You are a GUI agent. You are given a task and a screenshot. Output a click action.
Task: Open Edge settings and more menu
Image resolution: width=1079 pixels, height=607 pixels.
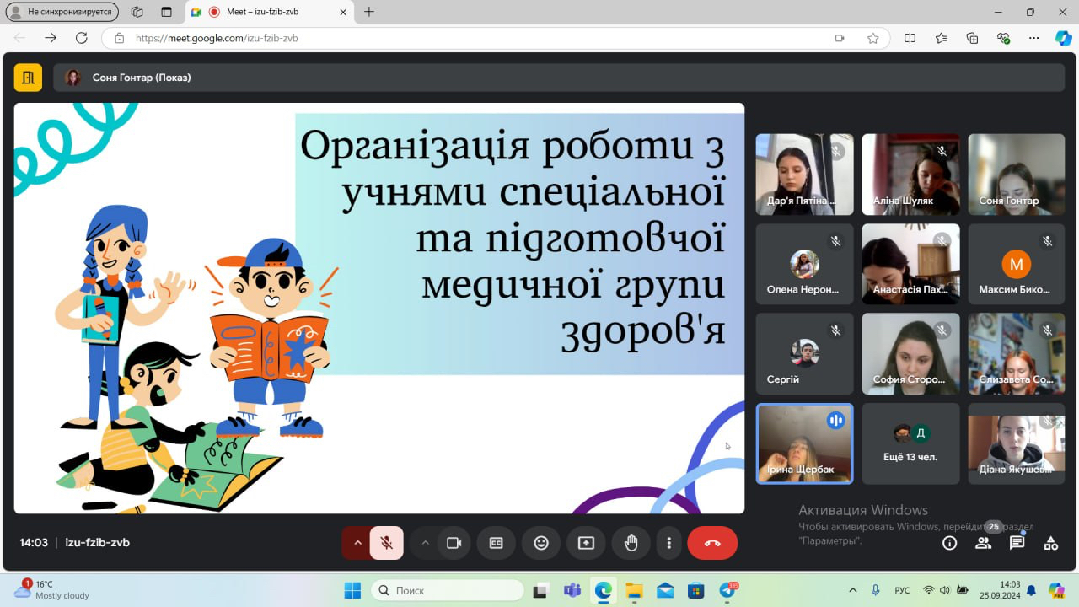point(1033,38)
